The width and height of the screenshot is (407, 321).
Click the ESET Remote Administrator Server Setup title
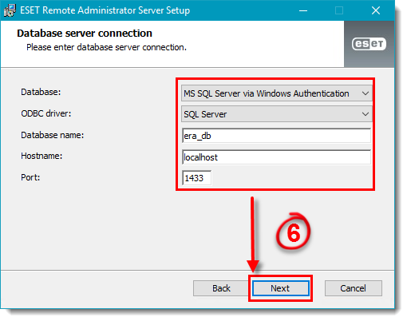(105, 10)
